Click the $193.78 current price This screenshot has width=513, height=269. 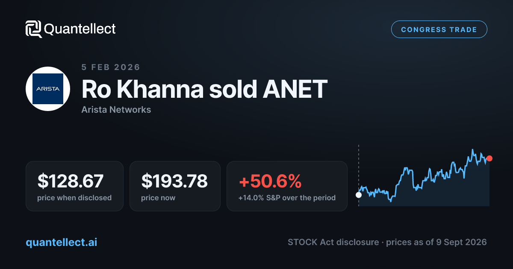pos(174,181)
